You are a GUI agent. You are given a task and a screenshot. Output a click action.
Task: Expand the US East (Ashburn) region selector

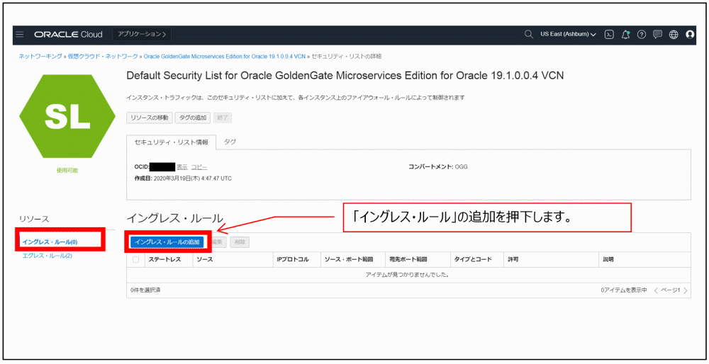tap(568, 34)
